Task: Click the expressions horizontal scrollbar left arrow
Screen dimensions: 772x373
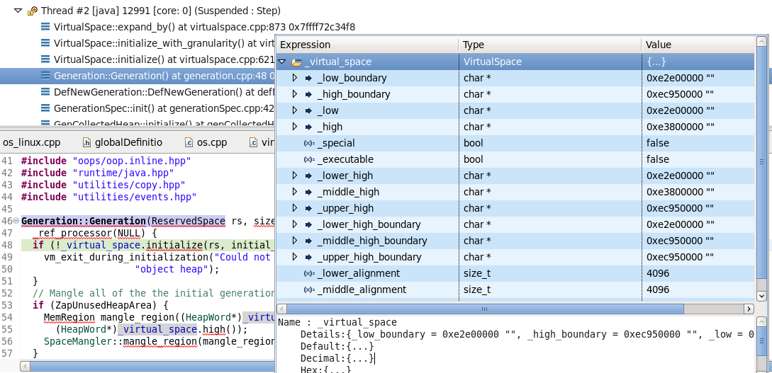Action: [x=281, y=309]
